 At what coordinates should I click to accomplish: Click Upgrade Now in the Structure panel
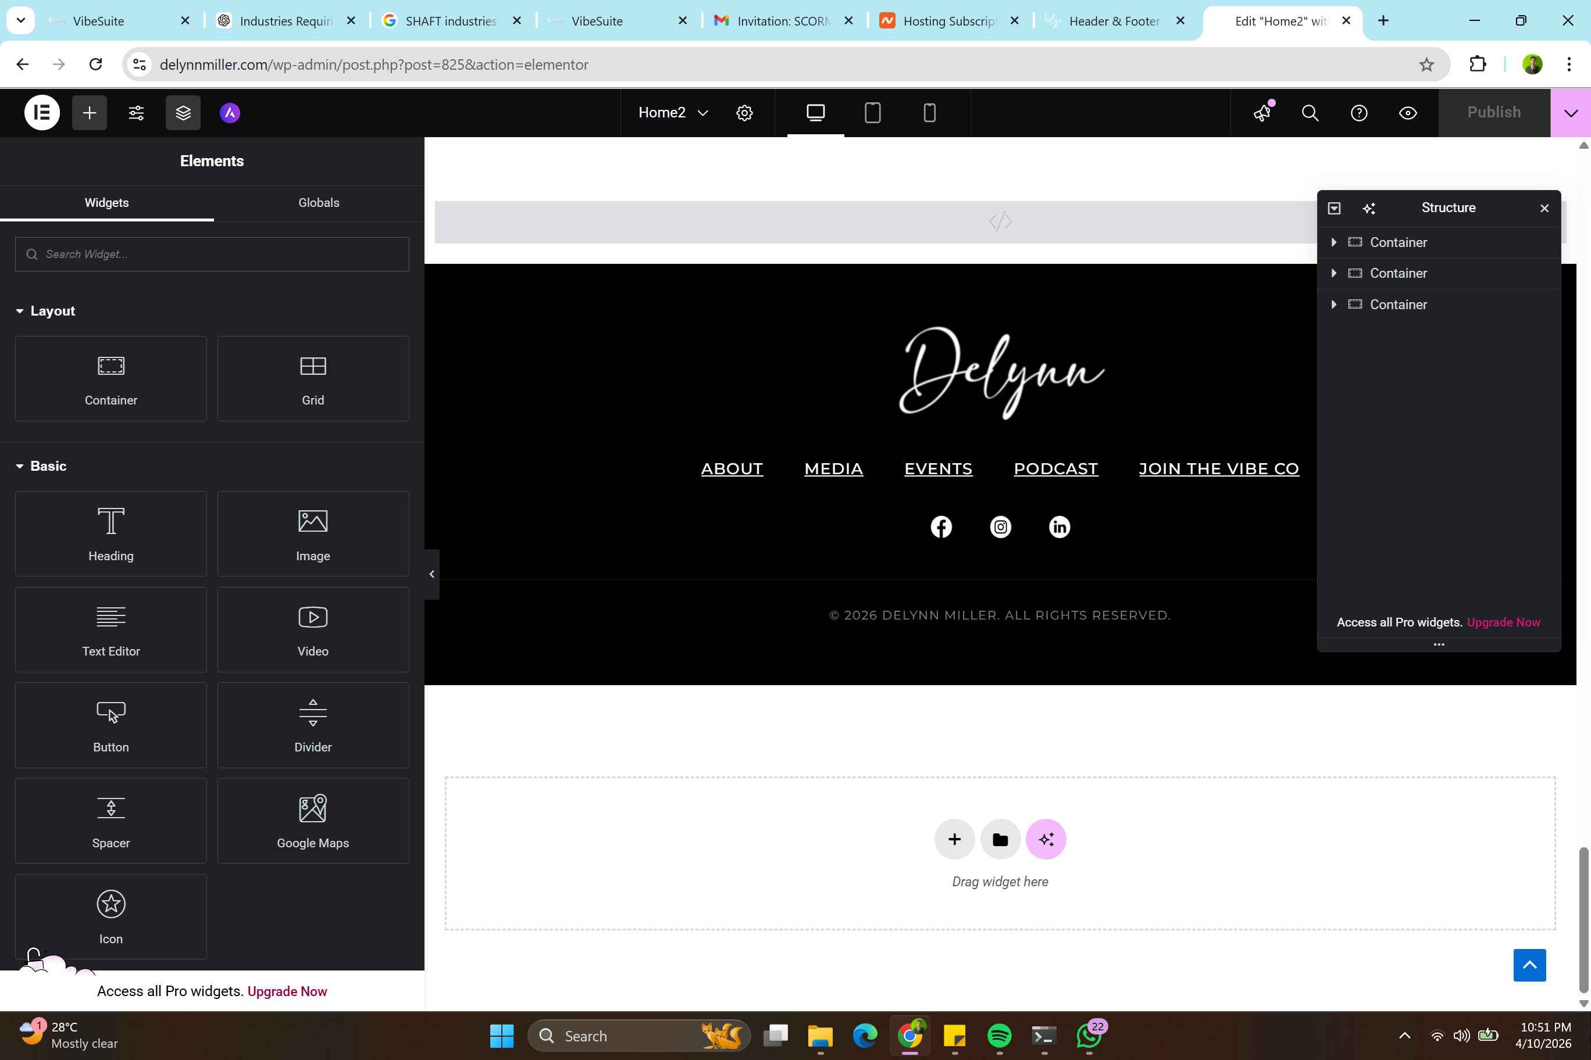[x=1503, y=622]
